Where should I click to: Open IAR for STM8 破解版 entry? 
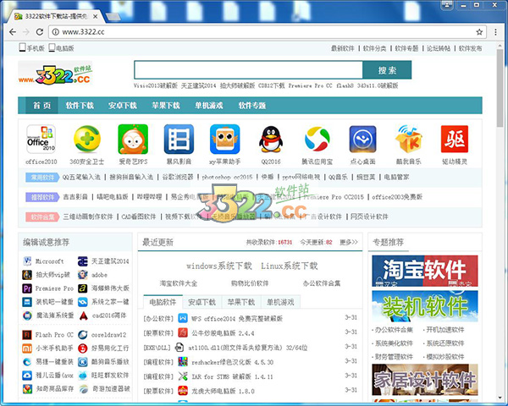[232, 376]
